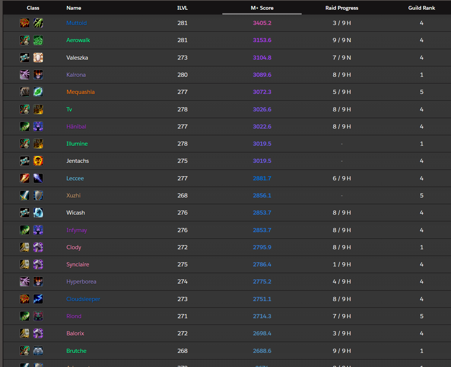The height and width of the screenshot is (367, 451).
Task: Sort by the Raid Progress header
Action: [x=342, y=8]
